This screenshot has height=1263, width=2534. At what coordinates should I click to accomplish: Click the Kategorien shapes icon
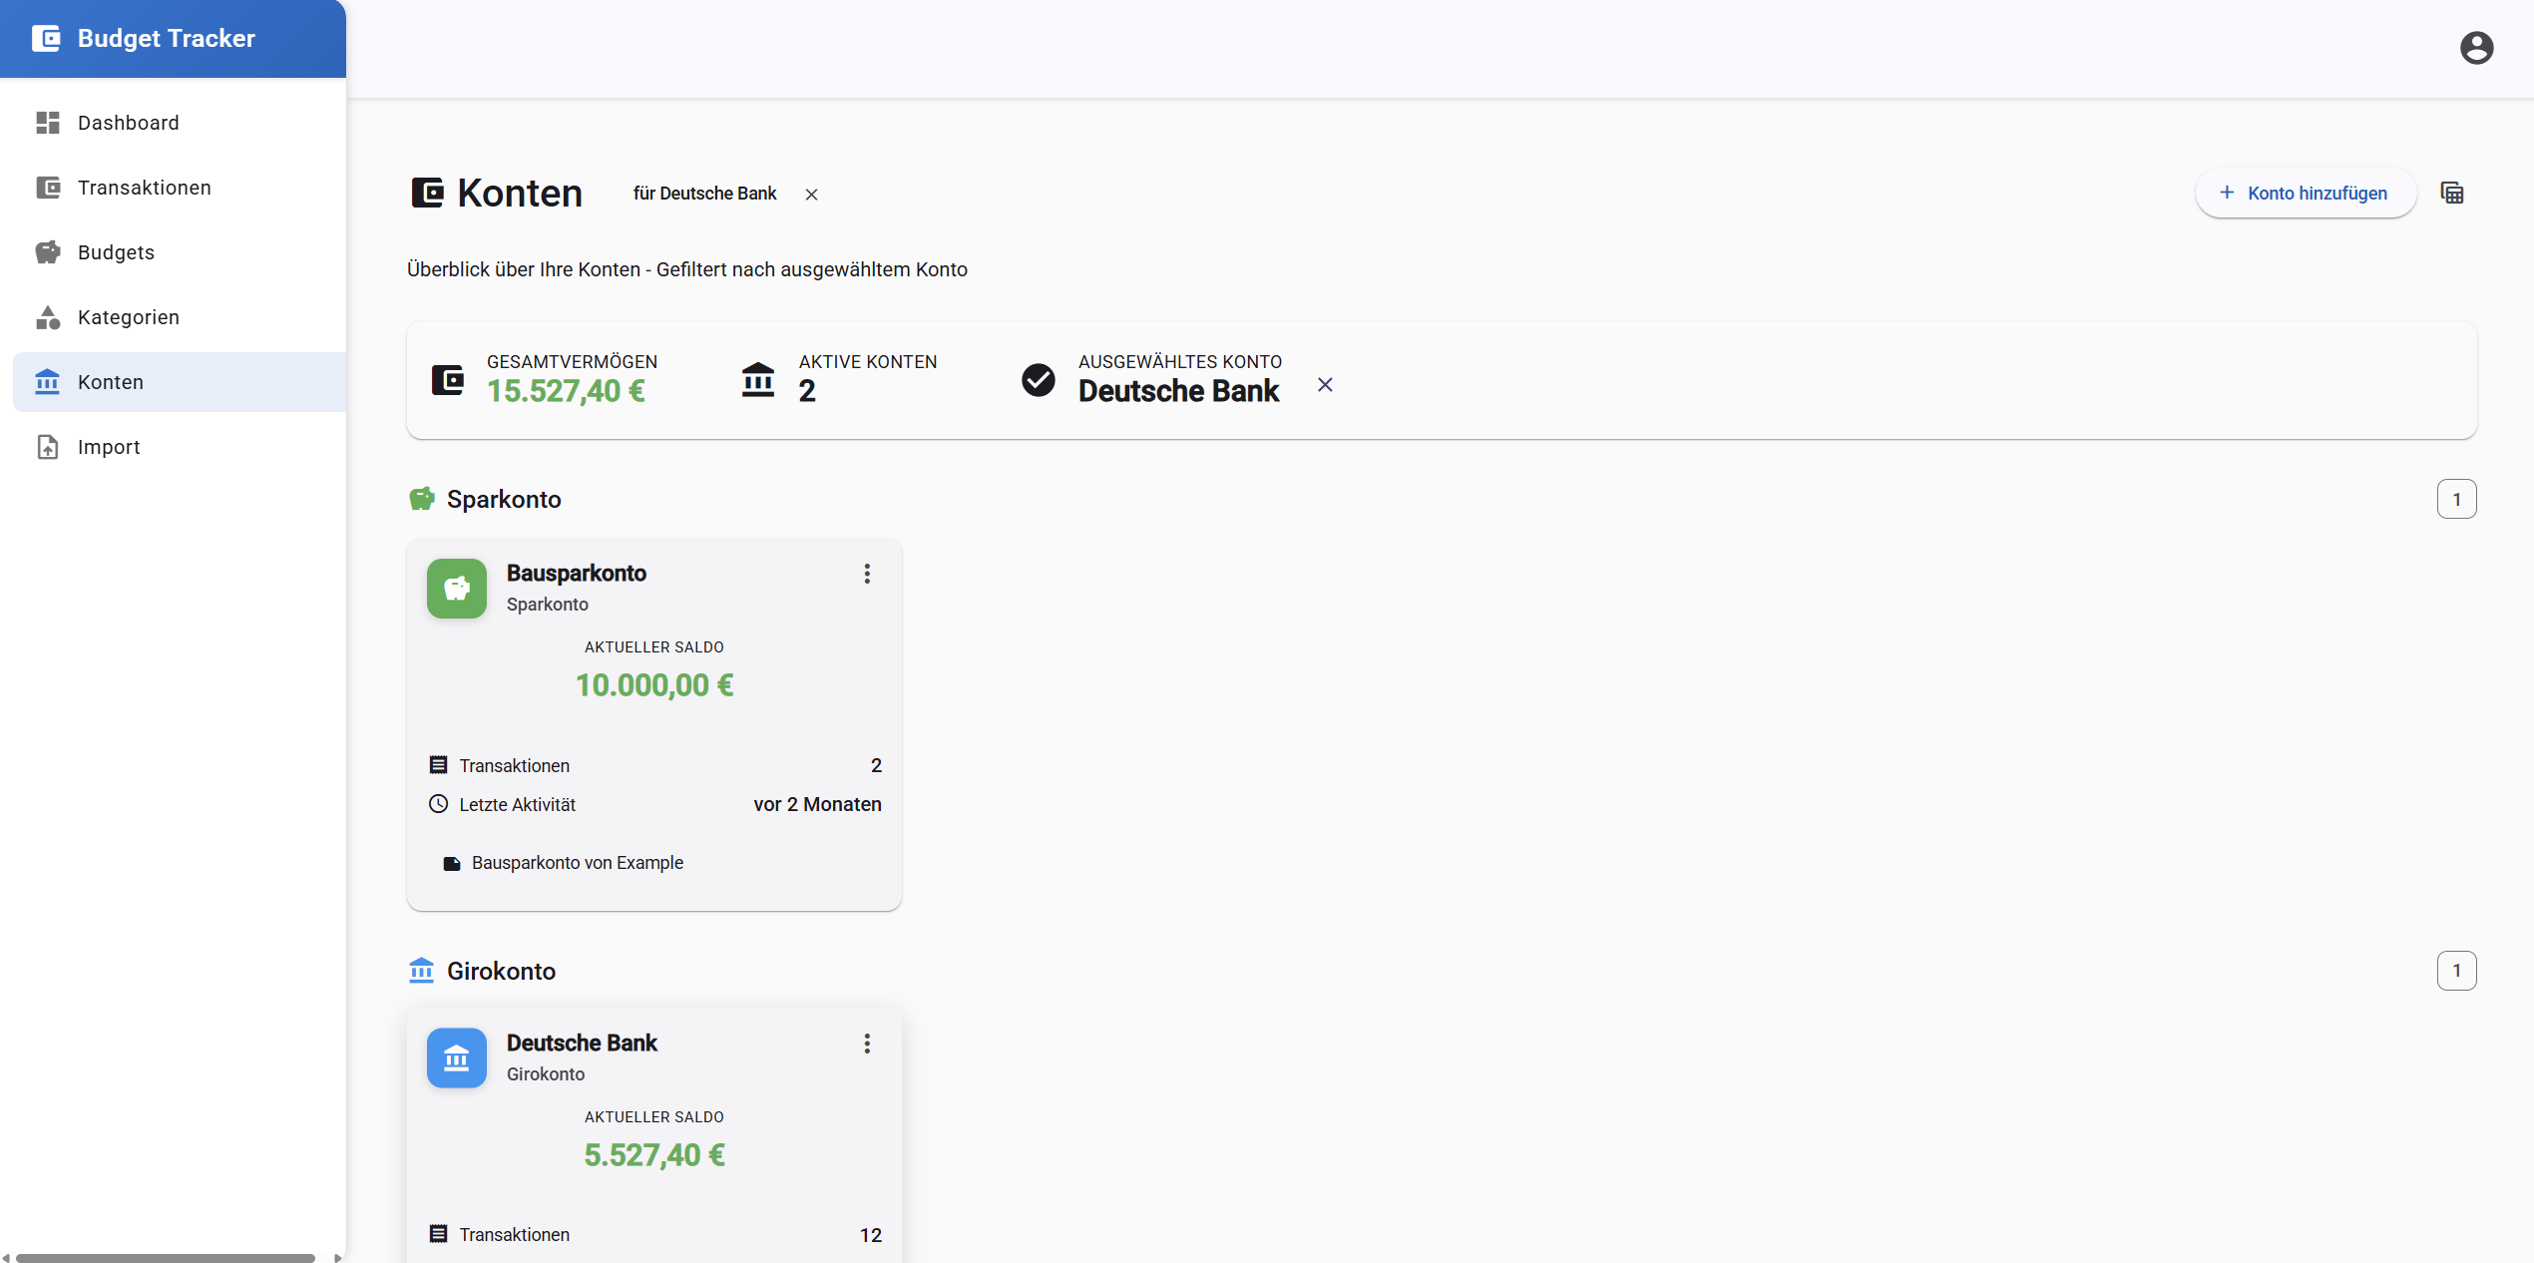(48, 317)
